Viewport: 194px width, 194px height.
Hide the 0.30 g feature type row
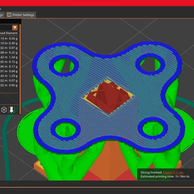pyautogui.click(x=9, y=43)
